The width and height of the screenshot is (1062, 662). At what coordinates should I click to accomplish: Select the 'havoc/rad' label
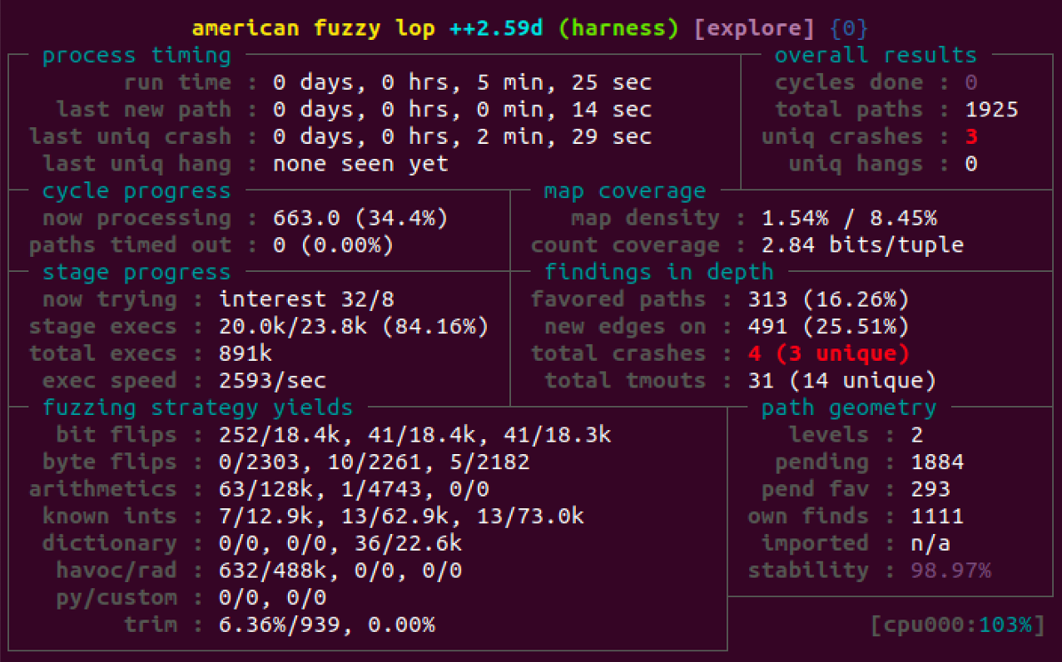(x=117, y=571)
